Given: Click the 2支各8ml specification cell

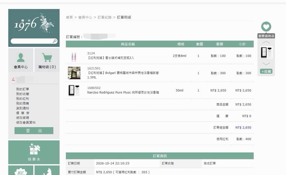Looking at the screenshot, I should pyautogui.click(x=180, y=56).
